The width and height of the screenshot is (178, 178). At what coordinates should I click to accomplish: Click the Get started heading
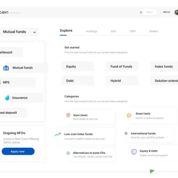72,47
